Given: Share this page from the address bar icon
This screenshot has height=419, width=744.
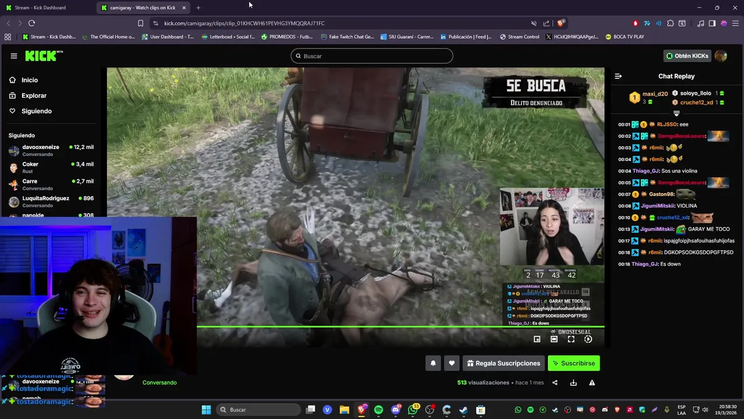Looking at the screenshot, I should [546, 23].
